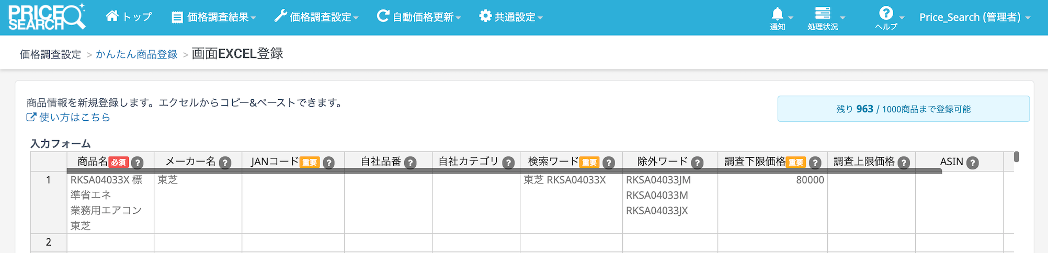
Task: Click the PRICE SEARCH logo
Action: tap(46, 17)
